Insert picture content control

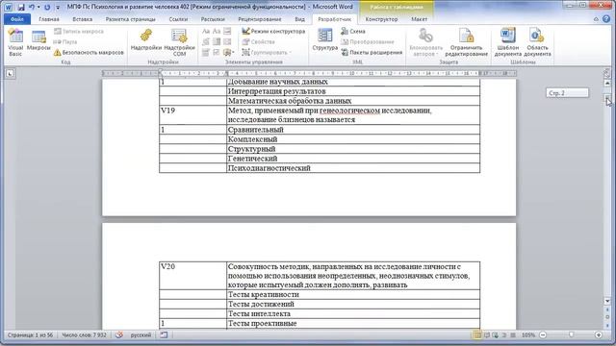(227, 31)
